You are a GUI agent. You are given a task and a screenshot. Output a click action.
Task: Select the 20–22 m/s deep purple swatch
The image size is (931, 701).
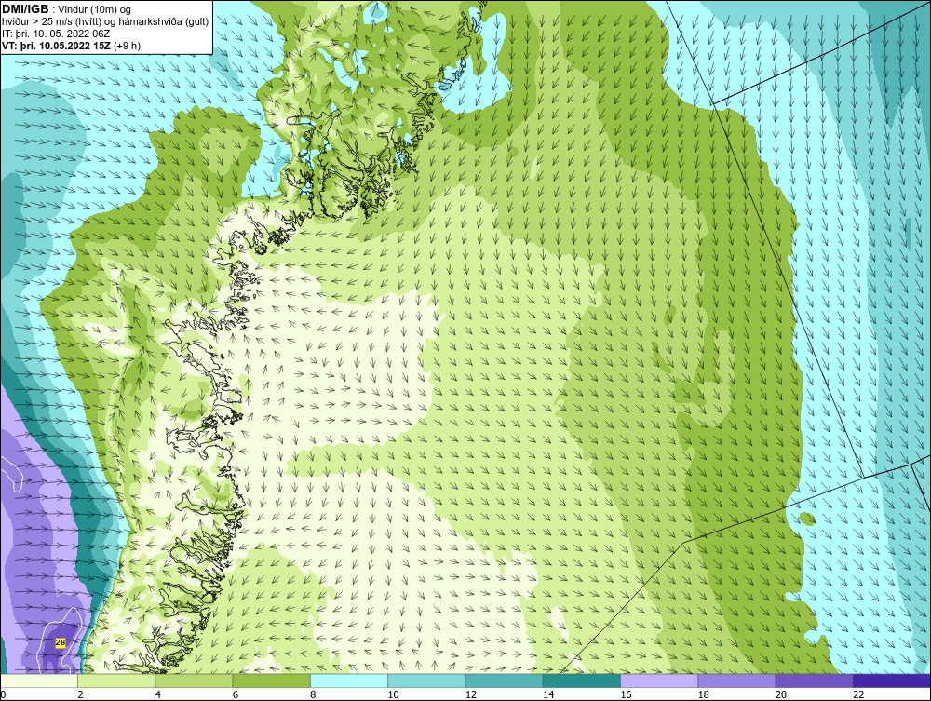(x=814, y=681)
